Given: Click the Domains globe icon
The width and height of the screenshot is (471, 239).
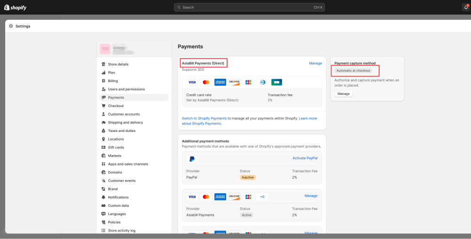Looking at the screenshot, I should tap(104, 172).
